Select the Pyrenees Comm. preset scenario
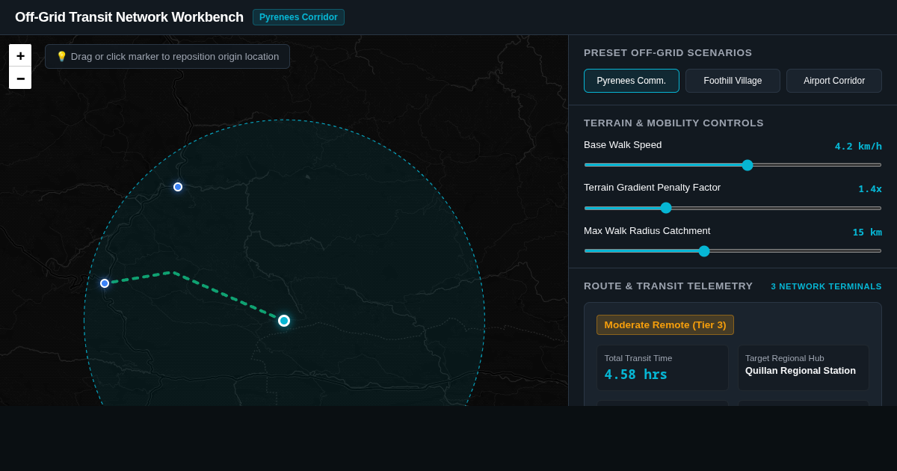 point(632,81)
